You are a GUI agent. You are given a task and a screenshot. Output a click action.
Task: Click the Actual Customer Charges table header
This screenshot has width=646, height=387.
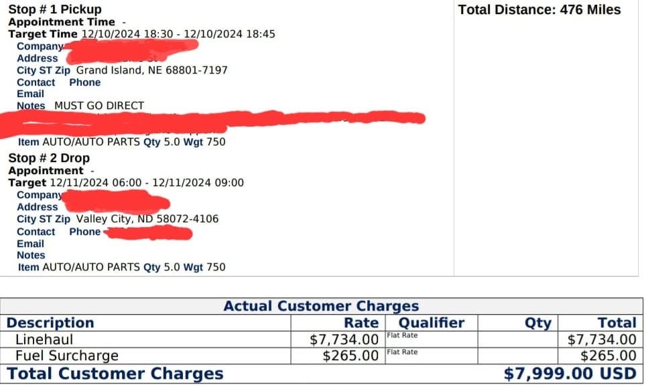point(321,306)
